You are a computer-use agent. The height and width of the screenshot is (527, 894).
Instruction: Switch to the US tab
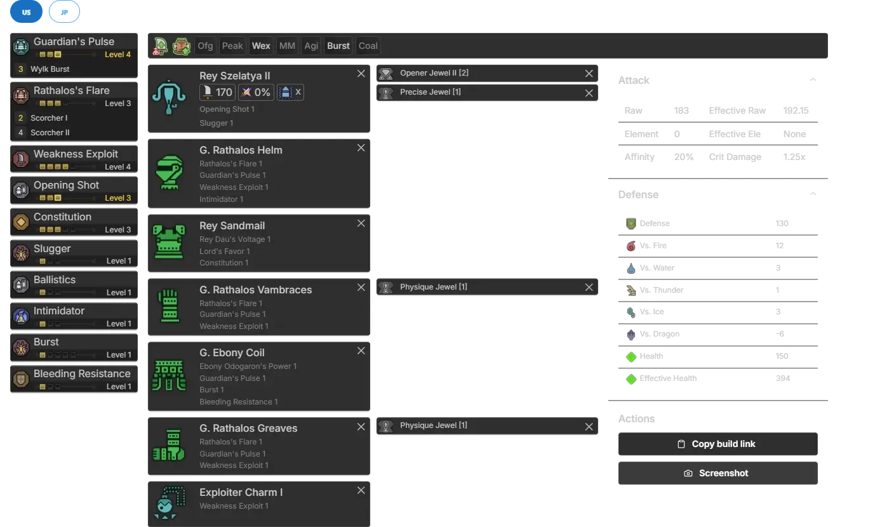(26, 12)
